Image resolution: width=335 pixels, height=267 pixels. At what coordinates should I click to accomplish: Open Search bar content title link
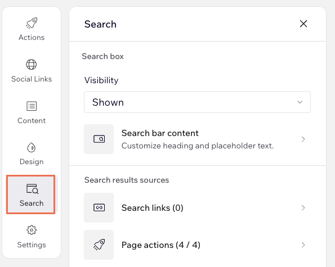[x=160, y=133]
